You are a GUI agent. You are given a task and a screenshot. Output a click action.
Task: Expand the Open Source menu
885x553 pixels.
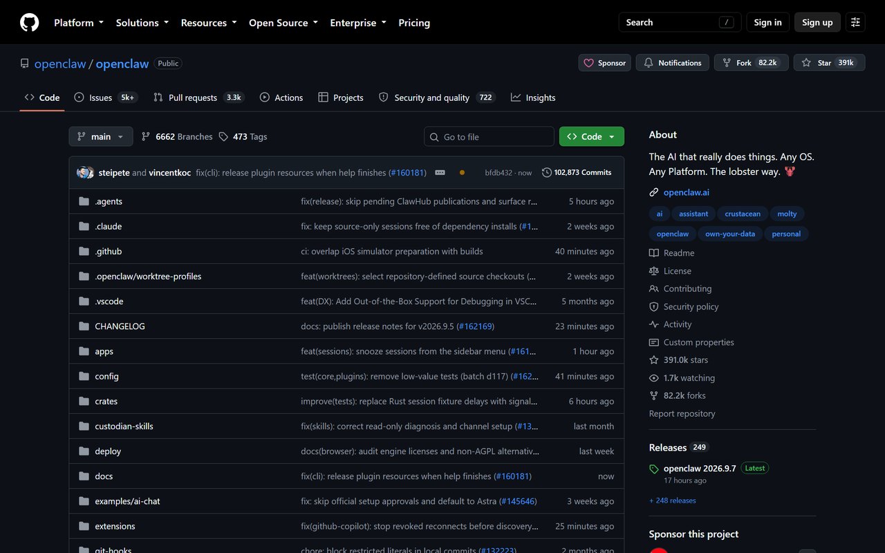coord(283,23)
